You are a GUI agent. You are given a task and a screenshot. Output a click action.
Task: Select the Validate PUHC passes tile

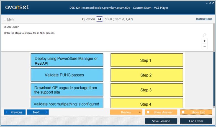67,75
